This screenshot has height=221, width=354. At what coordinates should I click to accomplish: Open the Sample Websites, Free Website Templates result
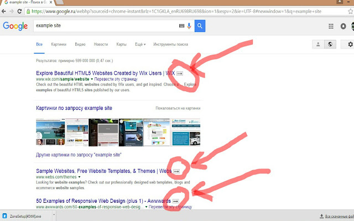pos(103,171)
